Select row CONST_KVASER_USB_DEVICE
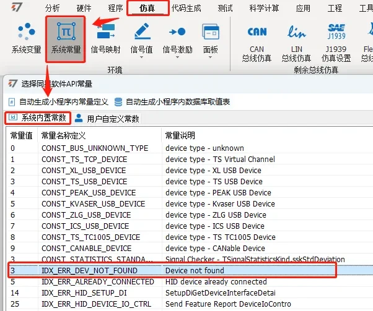The width and height of the screenshot is (373, 311). point(190,204)
